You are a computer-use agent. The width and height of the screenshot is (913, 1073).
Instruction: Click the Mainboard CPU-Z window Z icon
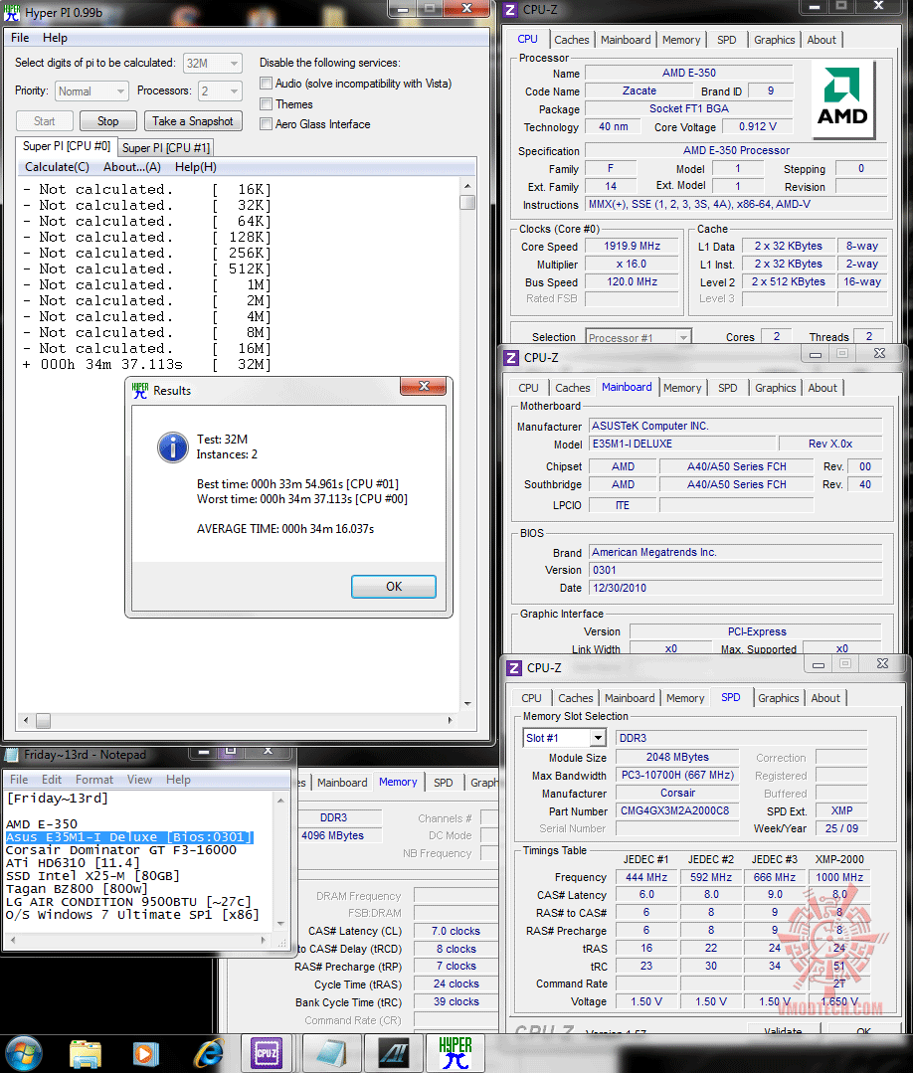pos(511,357)
